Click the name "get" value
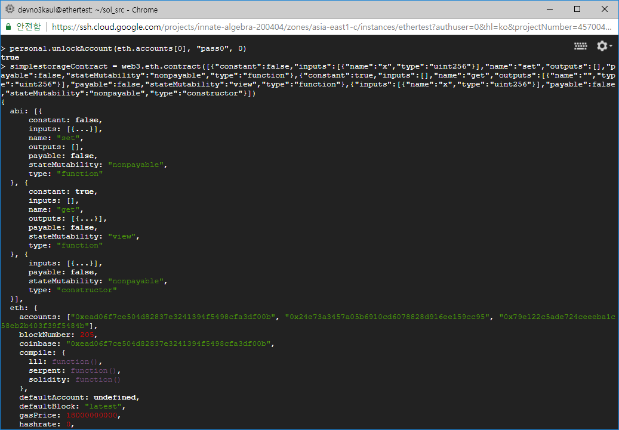Viewport: 619px width, 430px height. [68, 209]
